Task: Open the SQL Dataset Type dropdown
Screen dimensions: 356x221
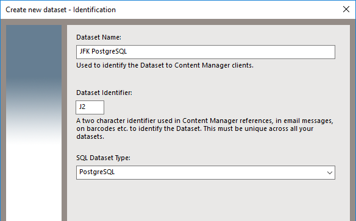Action: coord(205,172)
